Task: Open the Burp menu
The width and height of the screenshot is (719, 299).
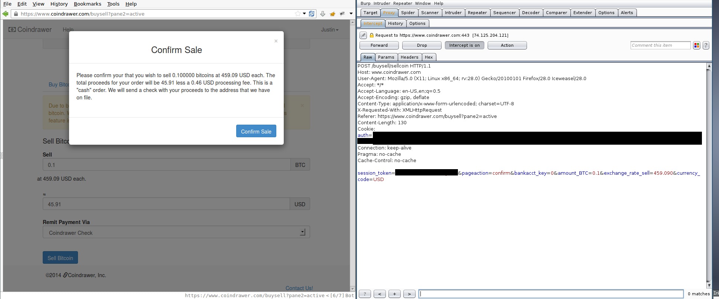Action: tap(365, 3)
